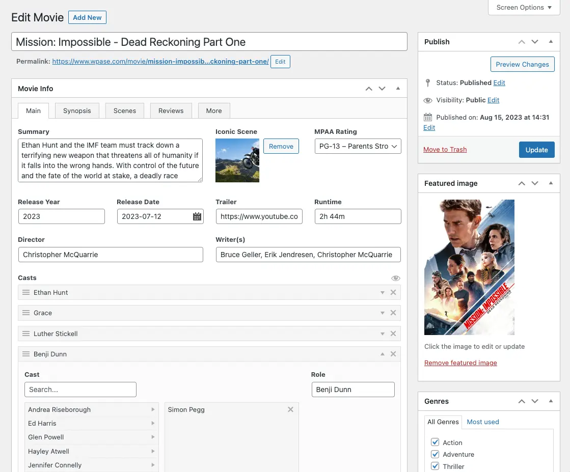
Task: Collapse the Genres box
Action: 551,401
